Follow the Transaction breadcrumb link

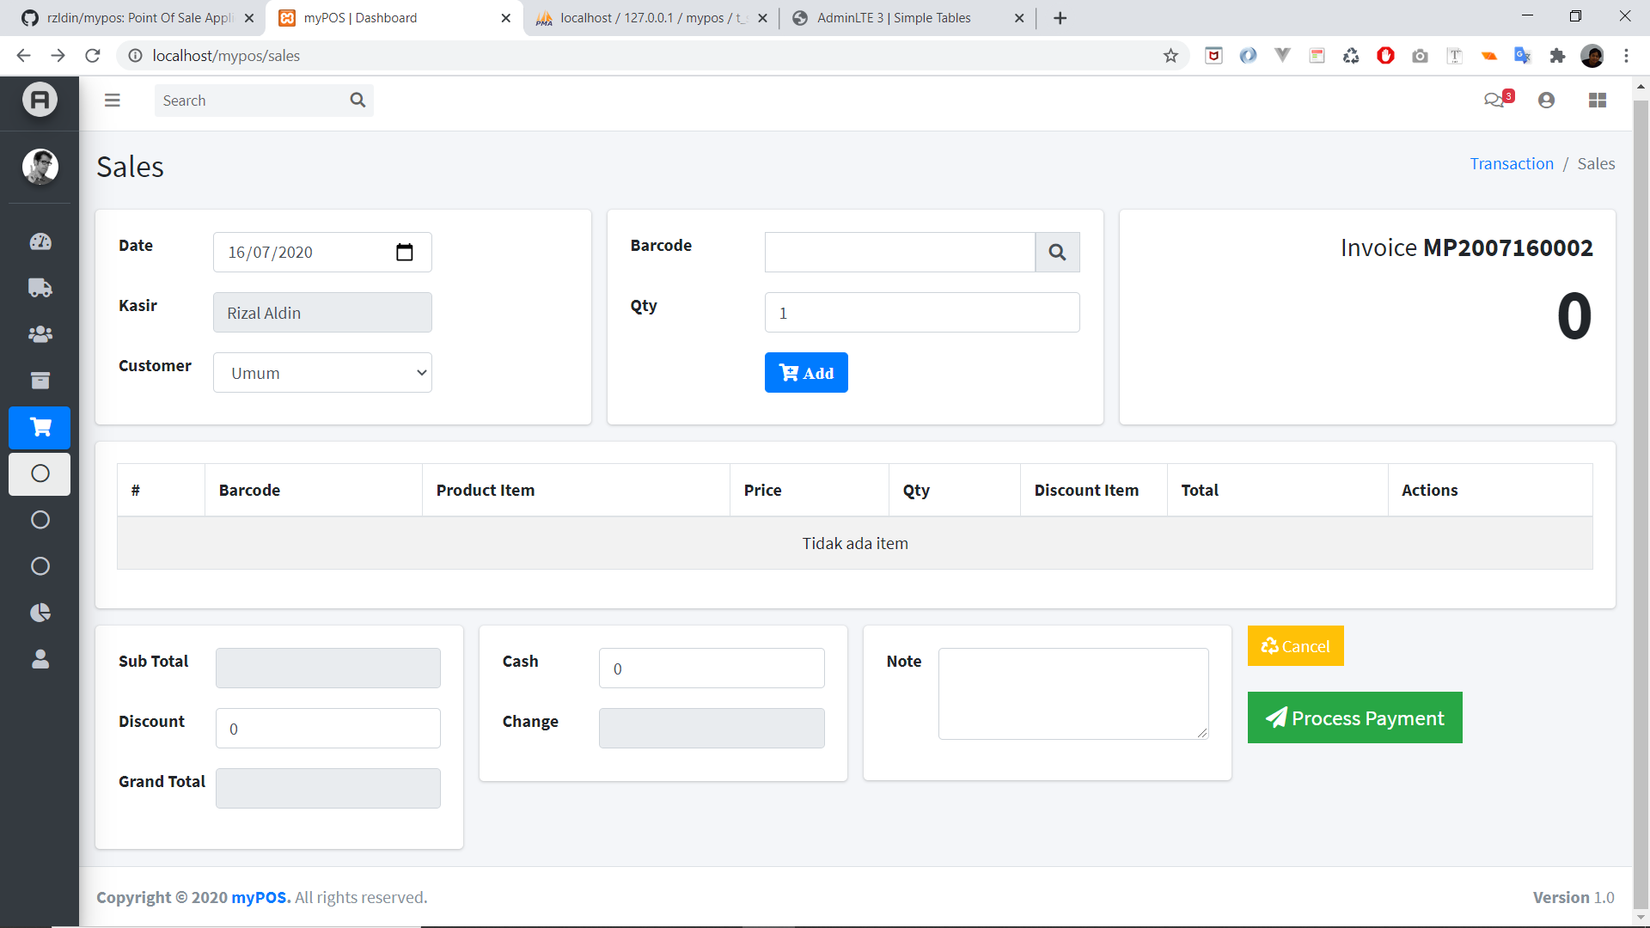pyautogui.click(x=1511, y=163)
